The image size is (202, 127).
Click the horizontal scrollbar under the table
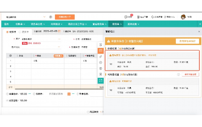click(x=59, y=89)
